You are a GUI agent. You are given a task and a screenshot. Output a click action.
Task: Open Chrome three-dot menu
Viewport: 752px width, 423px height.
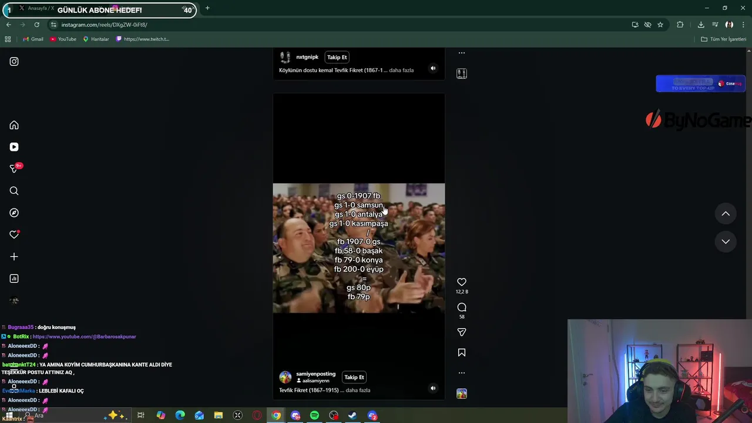pyautogui.click(x=744, y=25)
